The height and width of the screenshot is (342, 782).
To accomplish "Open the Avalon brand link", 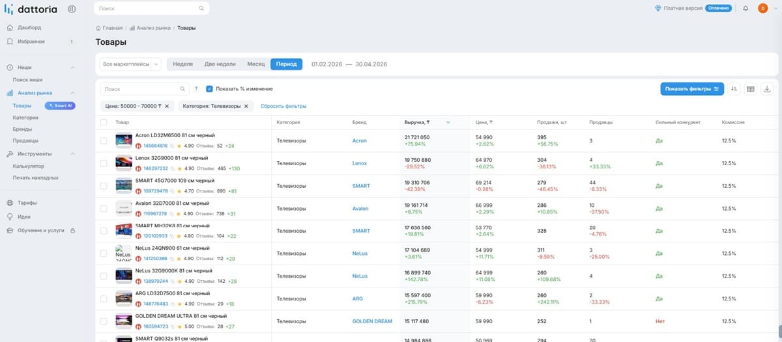I will coord(360,209).
